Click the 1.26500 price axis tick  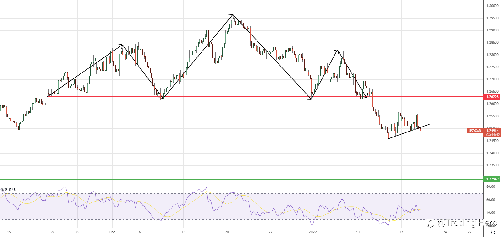(x=492, y=92)
